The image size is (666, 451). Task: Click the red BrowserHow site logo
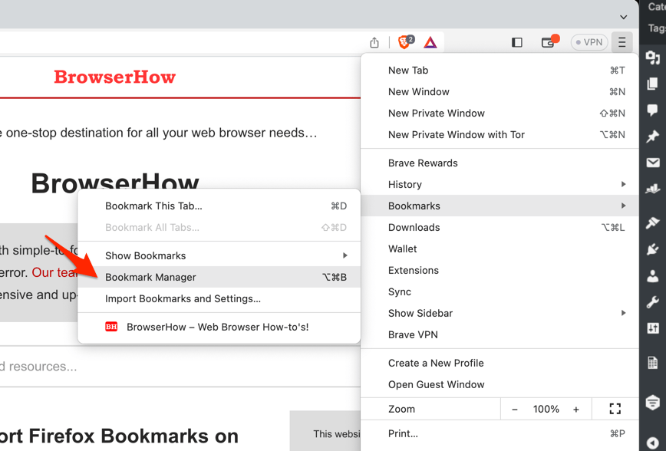point(114,77)
